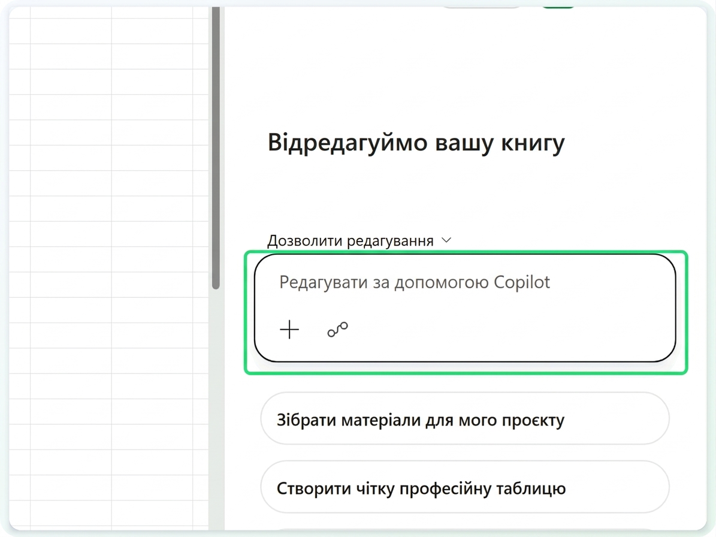Click the plus icon in Copilot box
The image size is (716, 537).
point(289,329)
